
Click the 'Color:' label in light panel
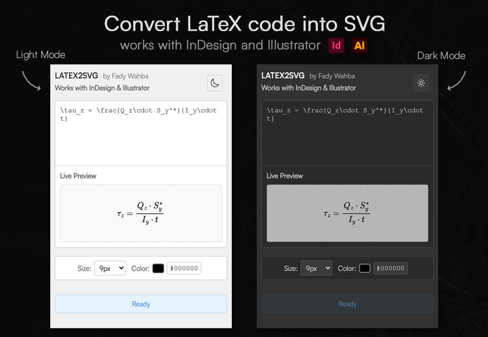(x=141, y=269)
